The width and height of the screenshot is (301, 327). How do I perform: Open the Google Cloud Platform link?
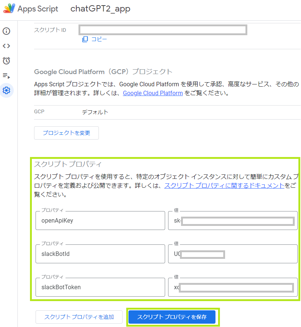pos(153,93)
